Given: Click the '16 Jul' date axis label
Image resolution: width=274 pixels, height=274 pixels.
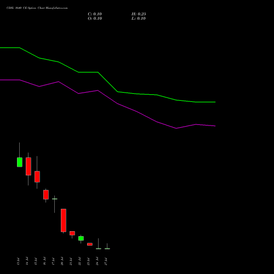Looking at the screenshot, I should (x=44, y=261).
